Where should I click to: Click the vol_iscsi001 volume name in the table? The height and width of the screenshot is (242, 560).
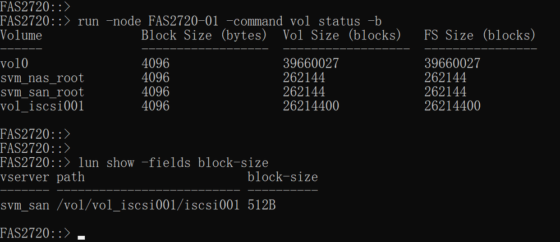click(42, 106)
